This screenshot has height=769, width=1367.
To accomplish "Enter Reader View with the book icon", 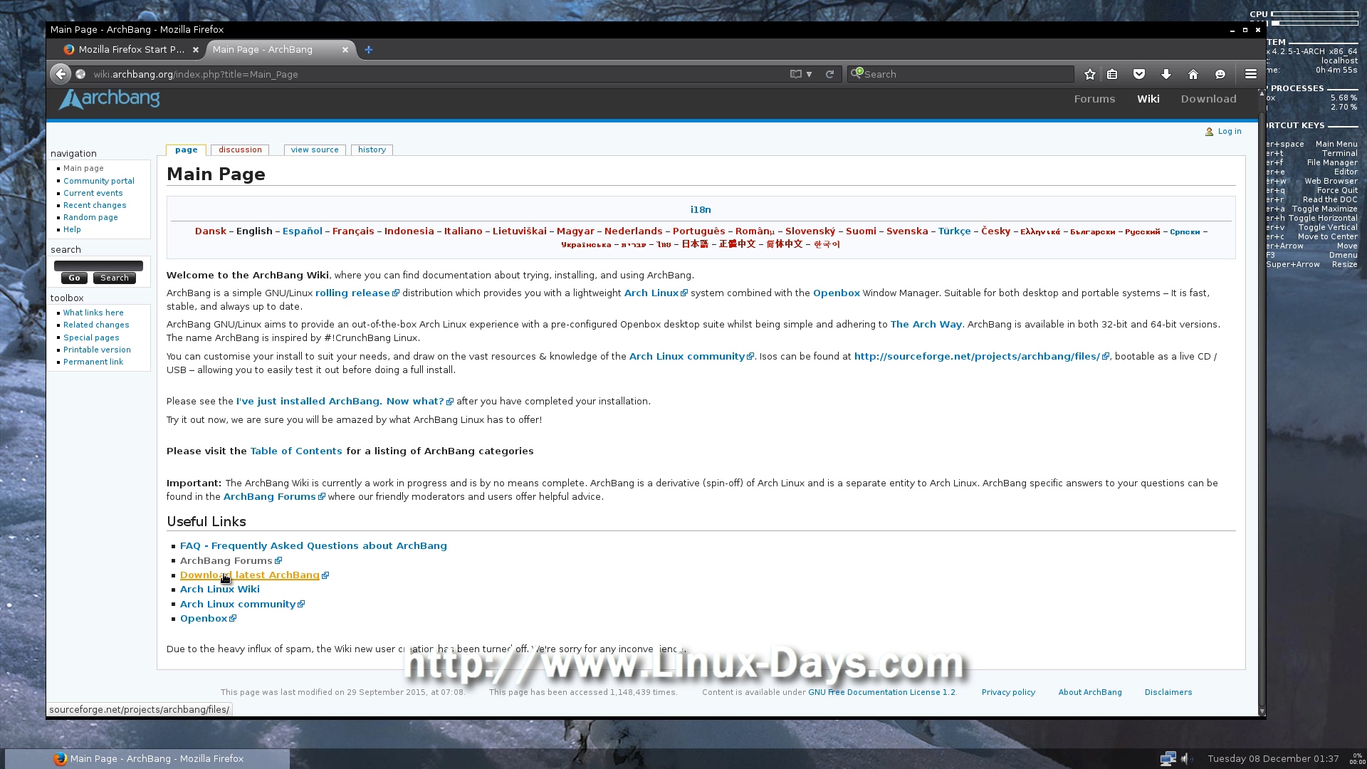I will click(795, 74).
